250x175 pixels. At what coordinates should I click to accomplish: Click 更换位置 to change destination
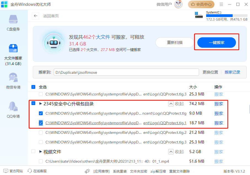click(x=210, y=72)
